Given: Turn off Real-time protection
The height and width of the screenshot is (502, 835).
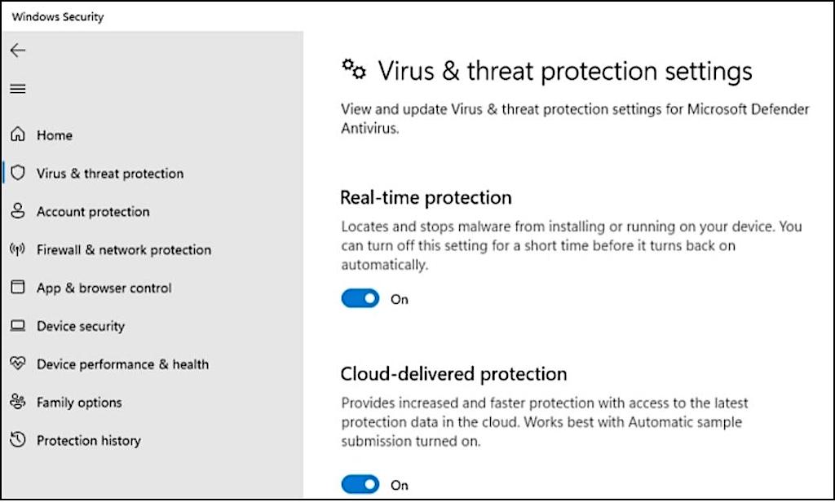Looking at the screenshot, I should [360, 298].
